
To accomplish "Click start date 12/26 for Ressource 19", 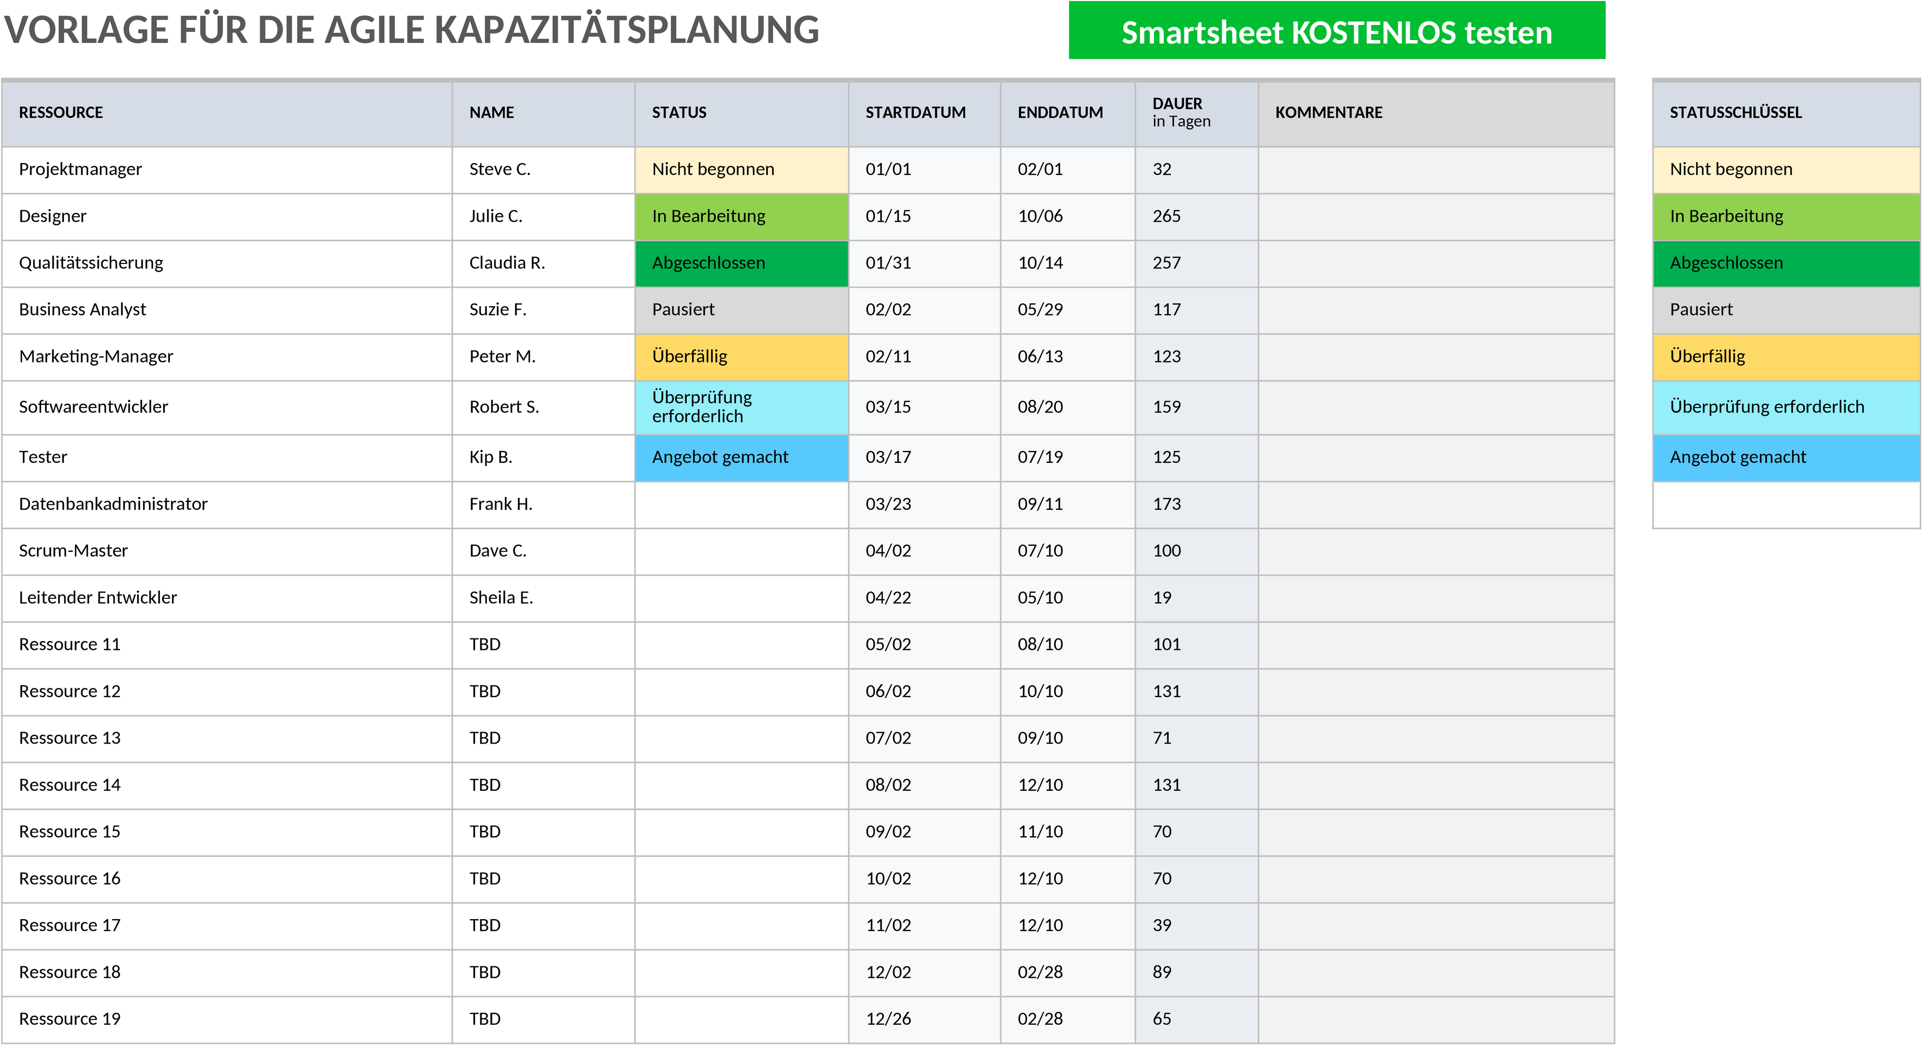I will [x=925, y=1020].
